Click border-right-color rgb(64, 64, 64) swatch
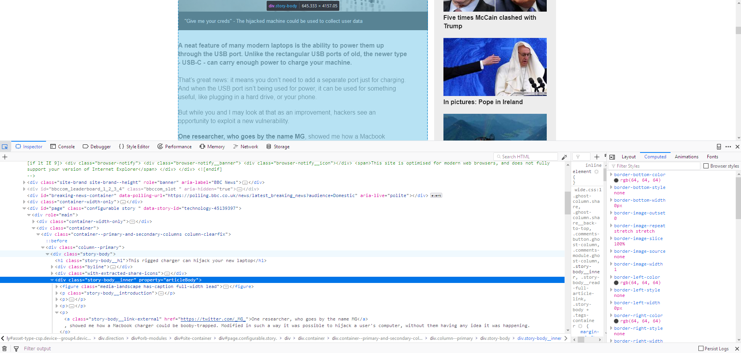 616,321
